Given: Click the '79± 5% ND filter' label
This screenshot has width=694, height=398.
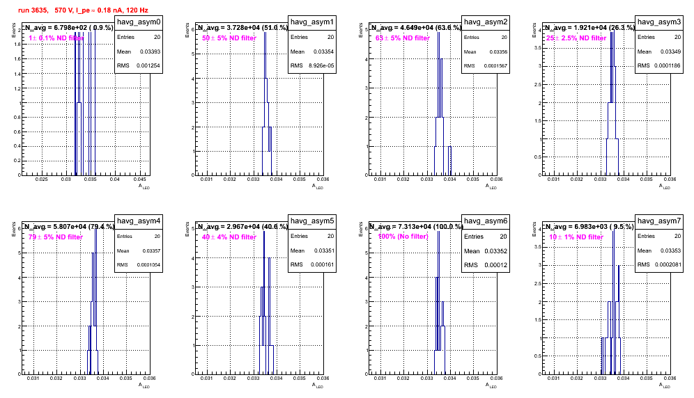Looking at the screenshot, I should 56,237.
